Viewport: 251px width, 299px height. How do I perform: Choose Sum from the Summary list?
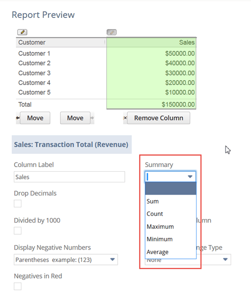coord(171,201)
